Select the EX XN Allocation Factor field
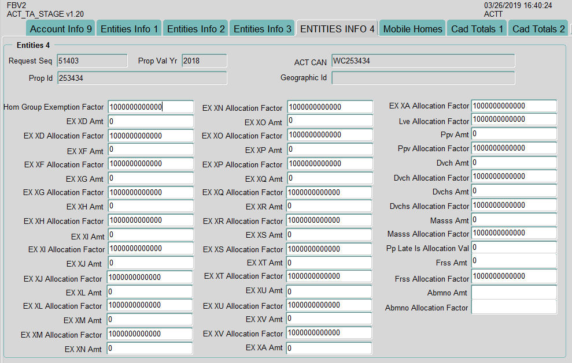The width and height of the screenshot is (572, 363). 330,107
